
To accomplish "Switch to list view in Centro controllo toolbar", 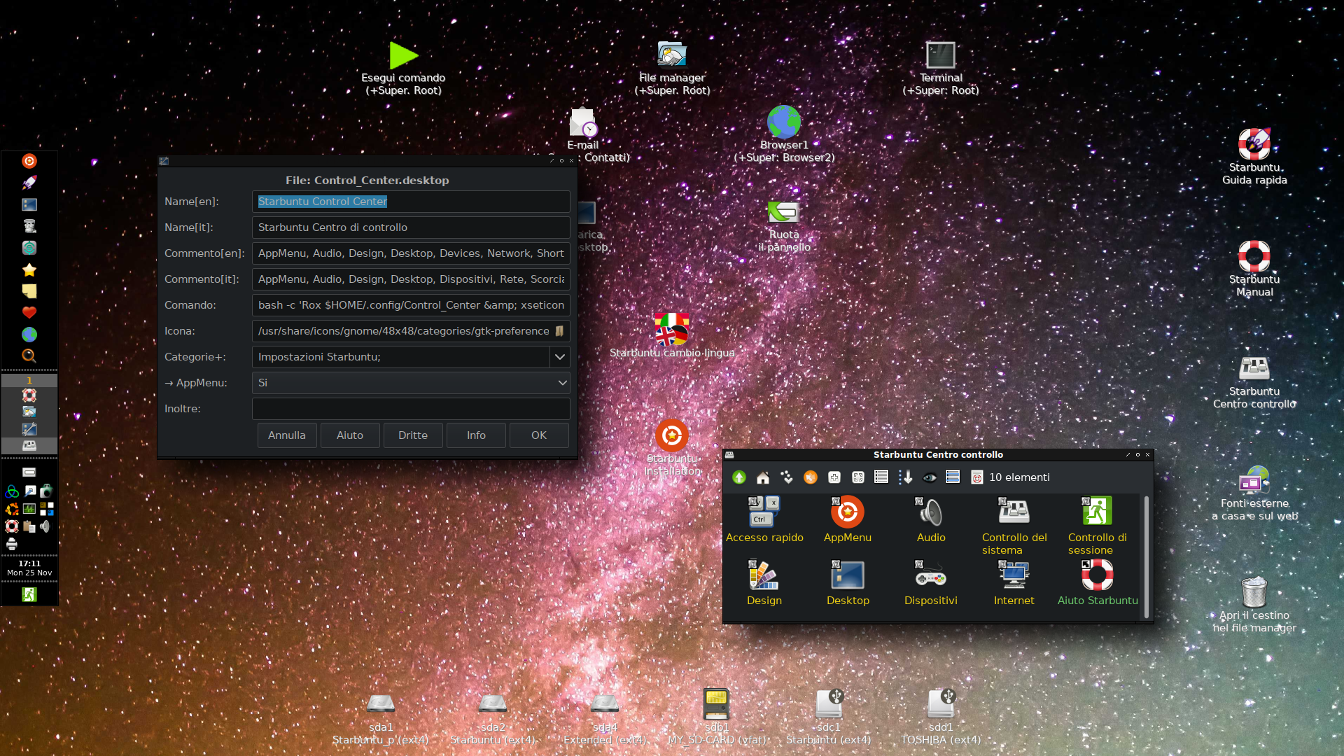I will coord(881,477).
